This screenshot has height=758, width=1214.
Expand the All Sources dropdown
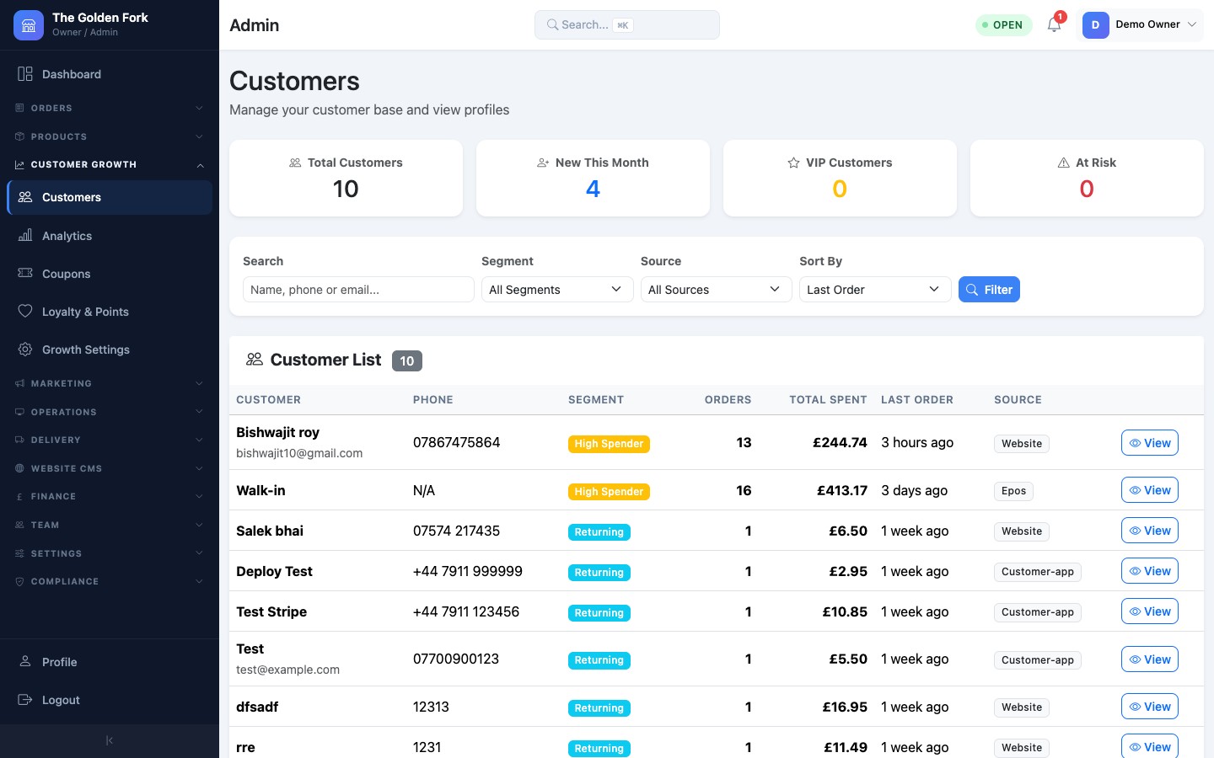pyautogui.click(x=715, y=289)
